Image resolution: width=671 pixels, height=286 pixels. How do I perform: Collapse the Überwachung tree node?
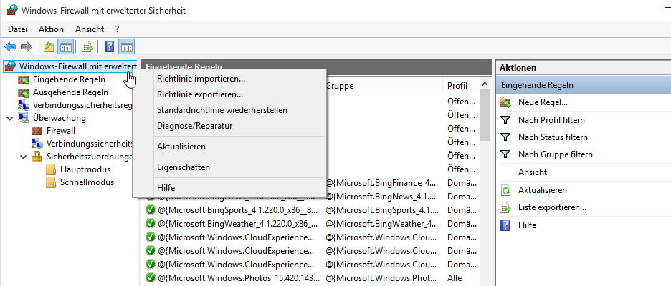tap(10, 118)
